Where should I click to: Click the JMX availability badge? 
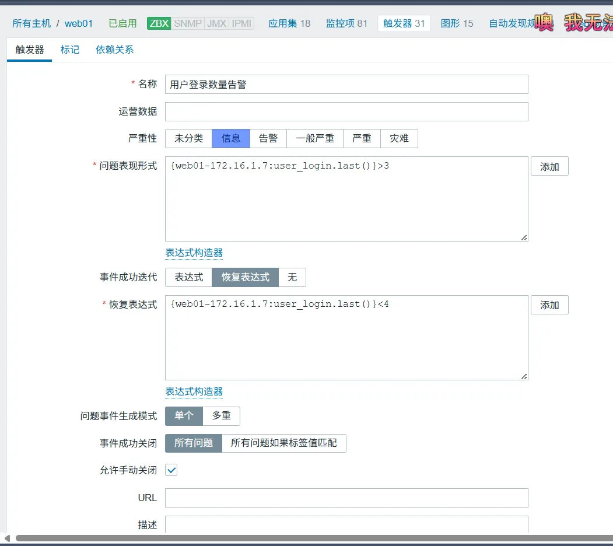[216, 23]
